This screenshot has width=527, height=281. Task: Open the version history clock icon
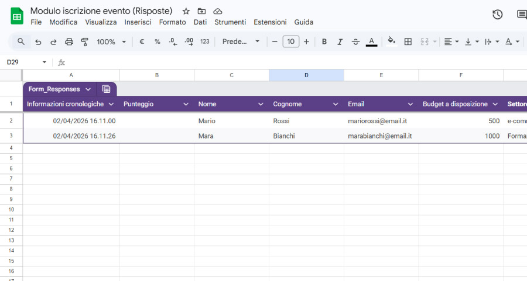497,15
